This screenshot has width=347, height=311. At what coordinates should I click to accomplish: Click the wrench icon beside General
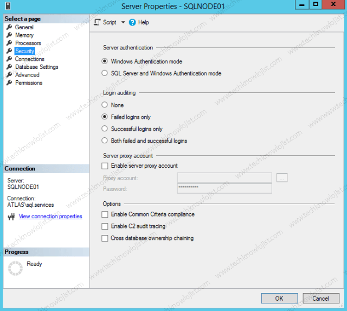point(9,27)
